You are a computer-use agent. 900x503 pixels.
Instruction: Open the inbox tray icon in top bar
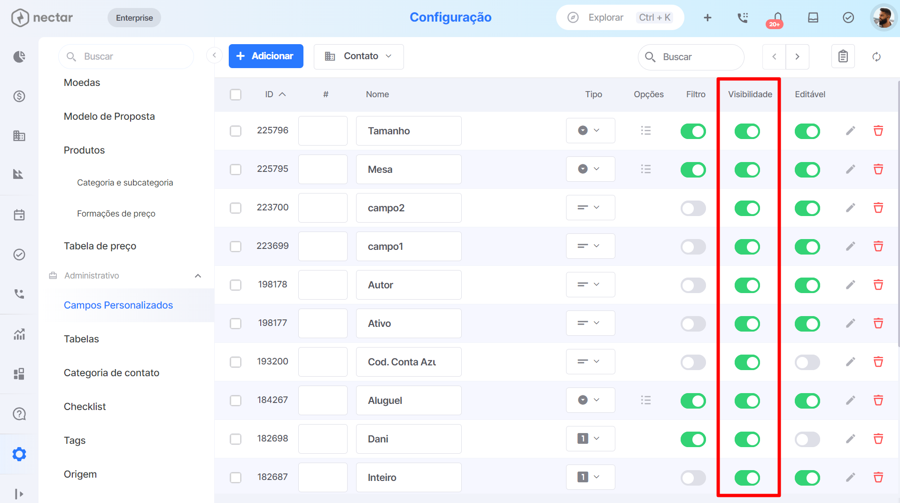pos(813,17)
